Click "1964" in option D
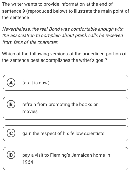134x174 pixels. pos(28,162)
